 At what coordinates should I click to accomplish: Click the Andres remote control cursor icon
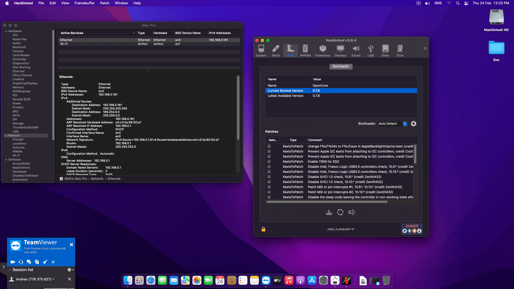(70, 279)
